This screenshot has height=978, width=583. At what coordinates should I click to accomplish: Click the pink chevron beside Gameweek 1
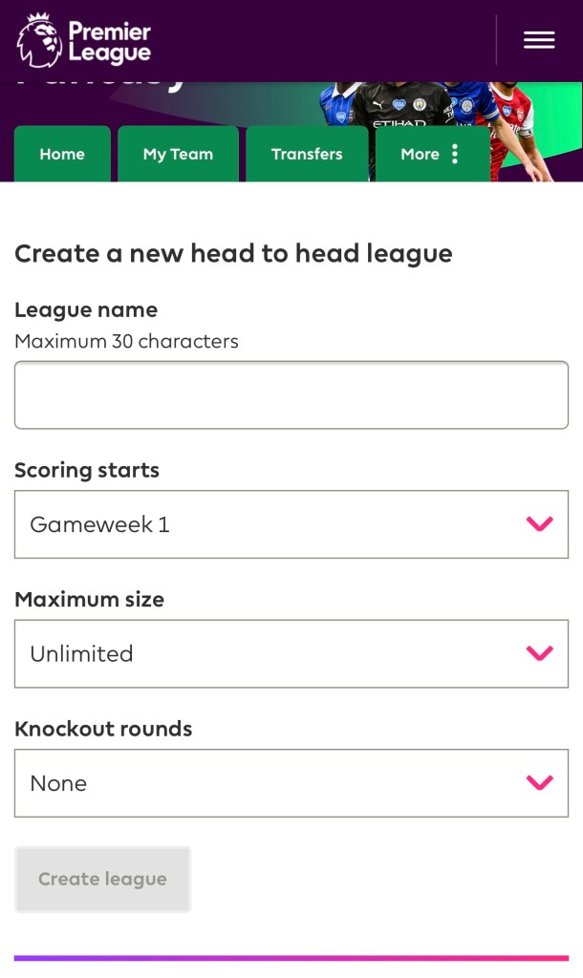point(540,523)
